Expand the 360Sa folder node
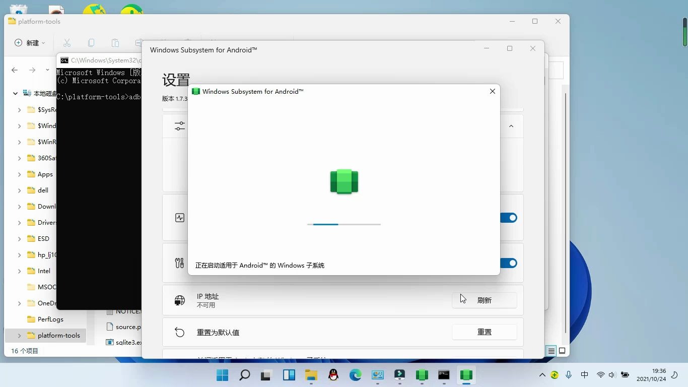The width and height of the screenshot is (688, 387). pos(19,158)
